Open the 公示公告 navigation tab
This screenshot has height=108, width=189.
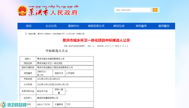point(51,26)
